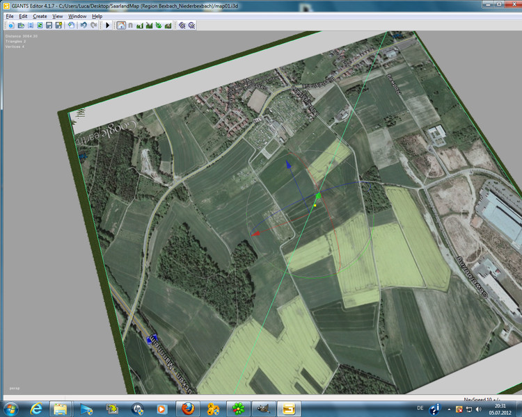Click the green gizmo center handle
Image resolution: width=522 pixels, height=417 pixels.
tap(318, 195)
